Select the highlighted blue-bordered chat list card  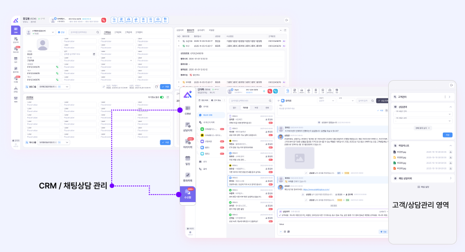coord(251,181)
